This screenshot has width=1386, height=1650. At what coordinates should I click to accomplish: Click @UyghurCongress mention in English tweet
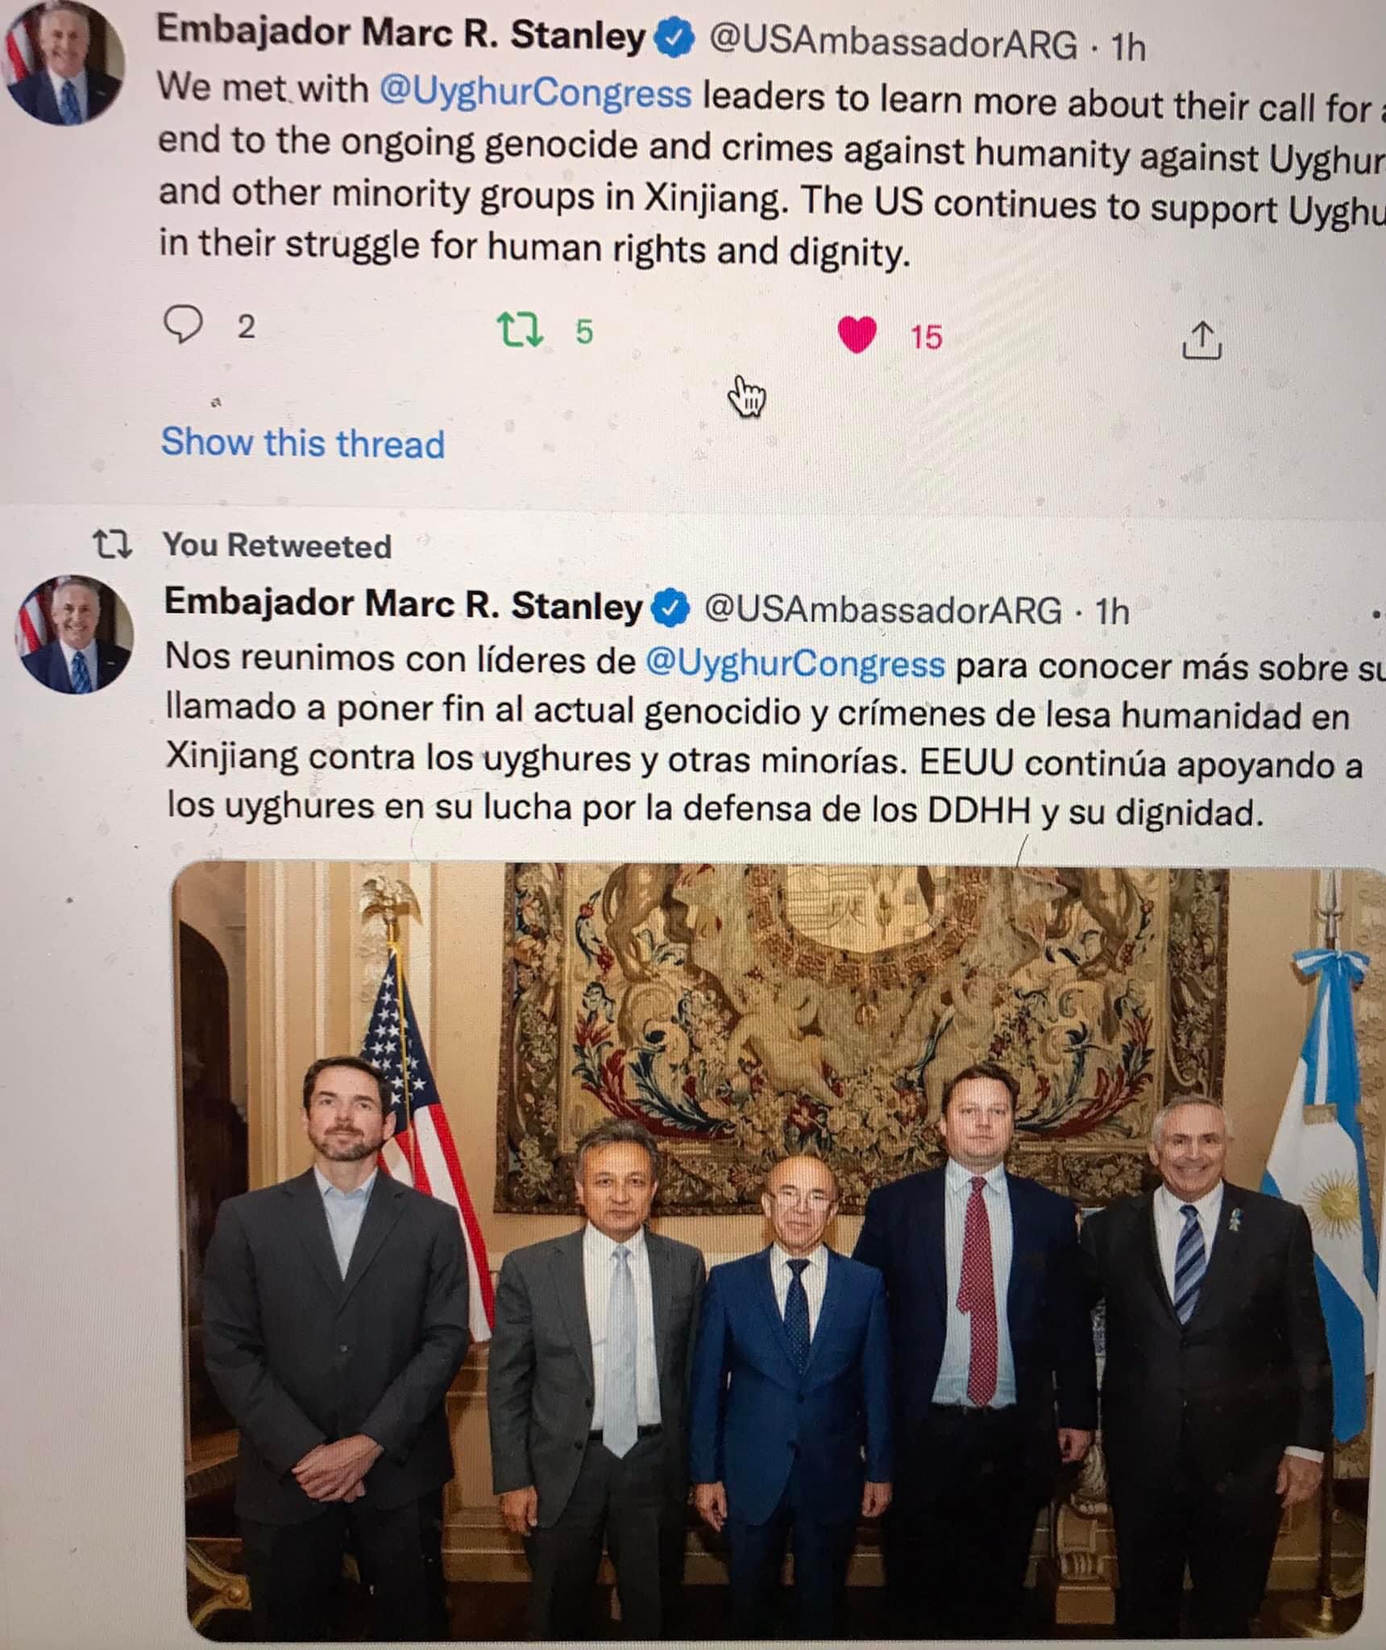[x=535, y=93]
